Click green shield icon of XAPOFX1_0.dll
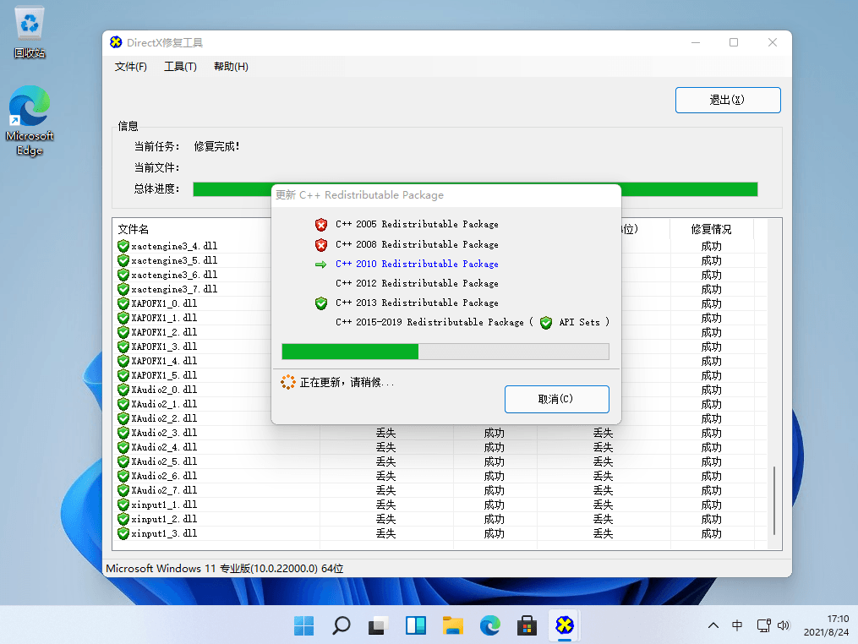858x644 pixels. tap(123, 303)
